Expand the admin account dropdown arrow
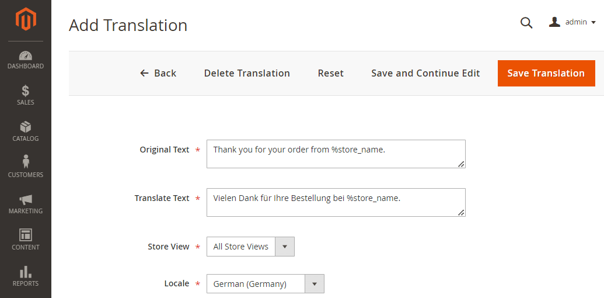 (x=593, y=23)
